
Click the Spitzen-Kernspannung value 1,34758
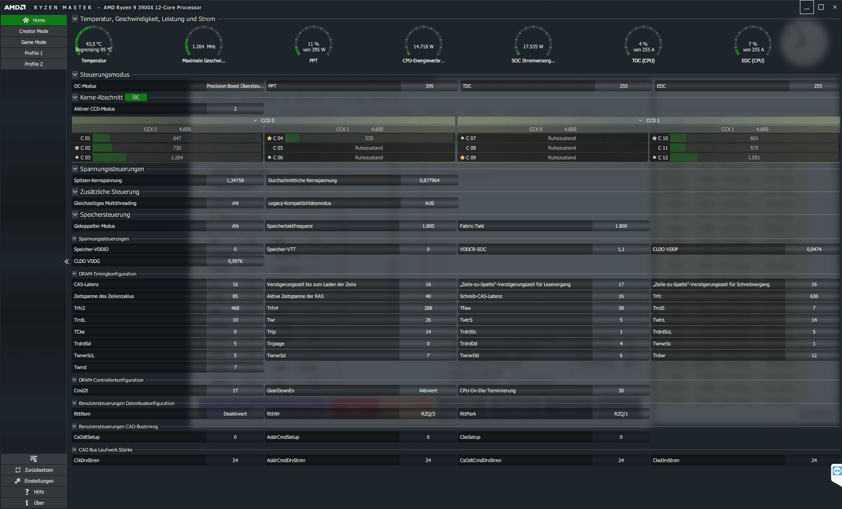pos(235,180)
